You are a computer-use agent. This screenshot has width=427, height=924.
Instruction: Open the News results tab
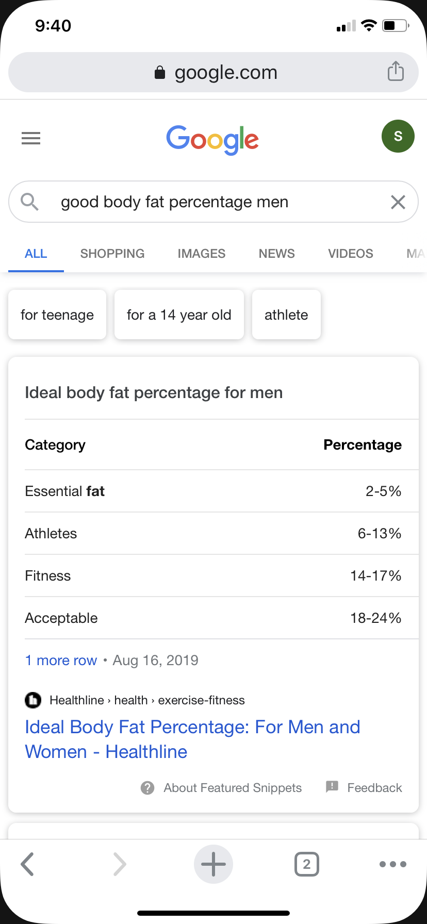[x=277, y=254]
